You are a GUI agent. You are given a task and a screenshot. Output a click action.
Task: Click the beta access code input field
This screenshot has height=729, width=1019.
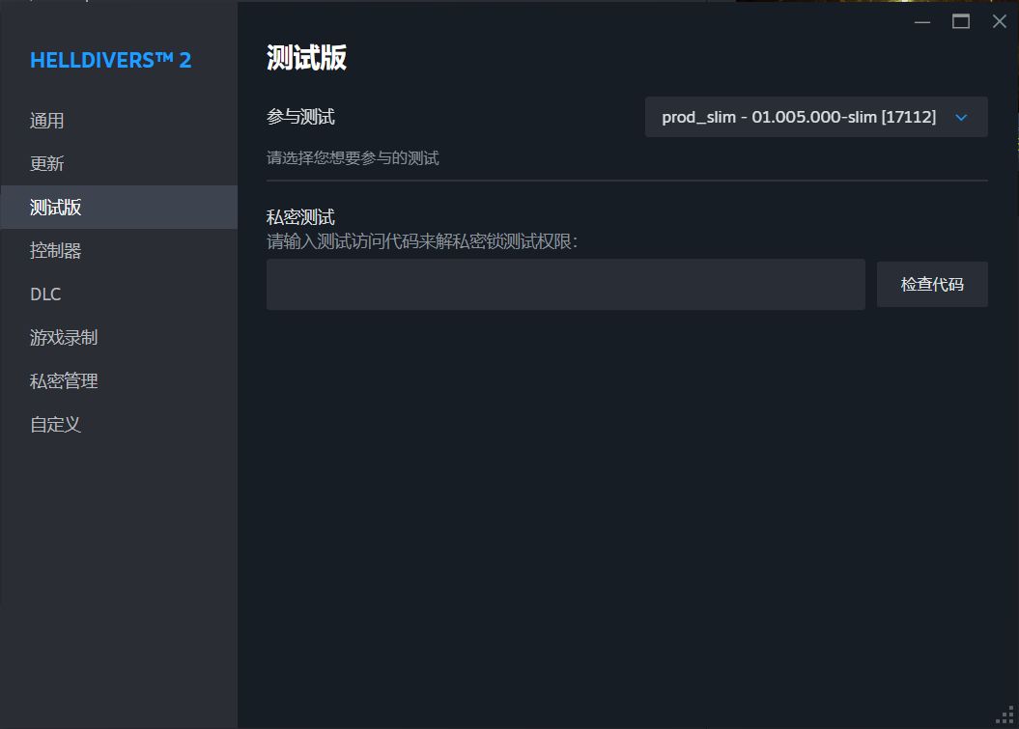coord(565,285)
